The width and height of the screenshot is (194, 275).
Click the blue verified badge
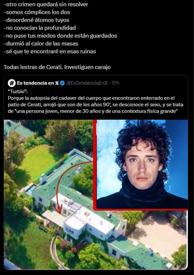pyautogui.click(x=62, y=83)
